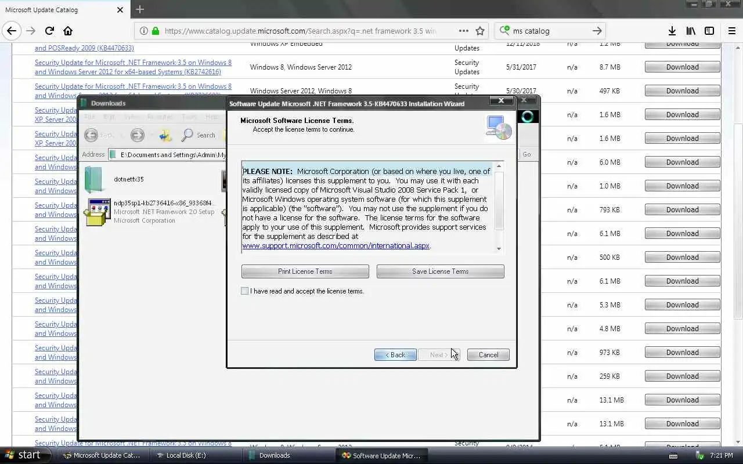Switch to Downloads taskbar item
The width and height of the screenshot is (743, 464).
coord(288,455)
